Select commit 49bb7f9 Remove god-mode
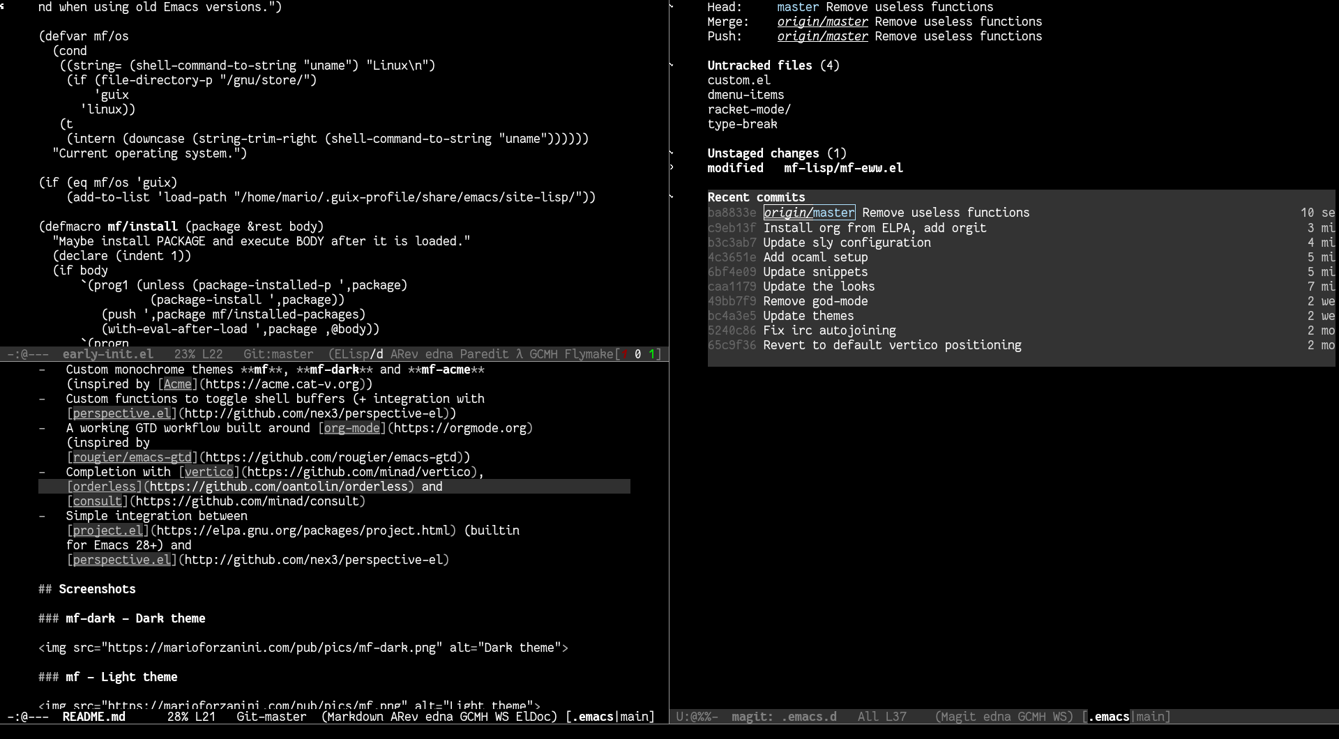 click(815, 301)
